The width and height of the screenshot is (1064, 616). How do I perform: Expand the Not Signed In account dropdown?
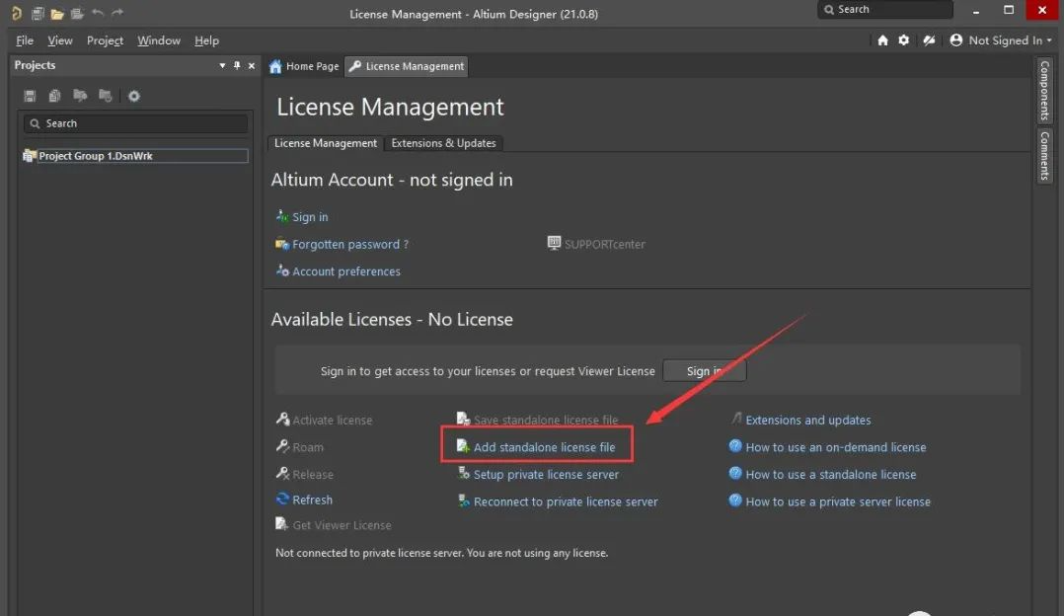(x=1000, y=40)
